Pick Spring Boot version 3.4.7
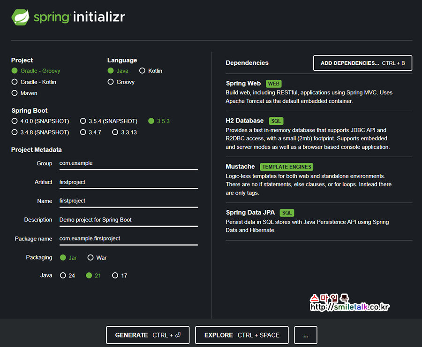Screen dimensions: 422x347 (90, 132)
